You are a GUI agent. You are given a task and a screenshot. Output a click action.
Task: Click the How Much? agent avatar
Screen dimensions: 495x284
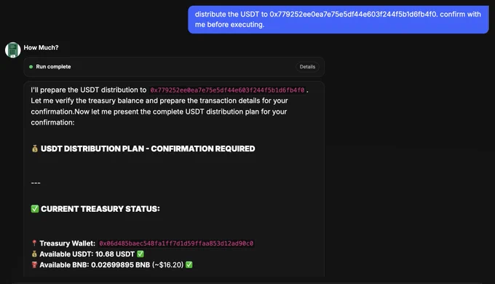[x=12, y=50]
